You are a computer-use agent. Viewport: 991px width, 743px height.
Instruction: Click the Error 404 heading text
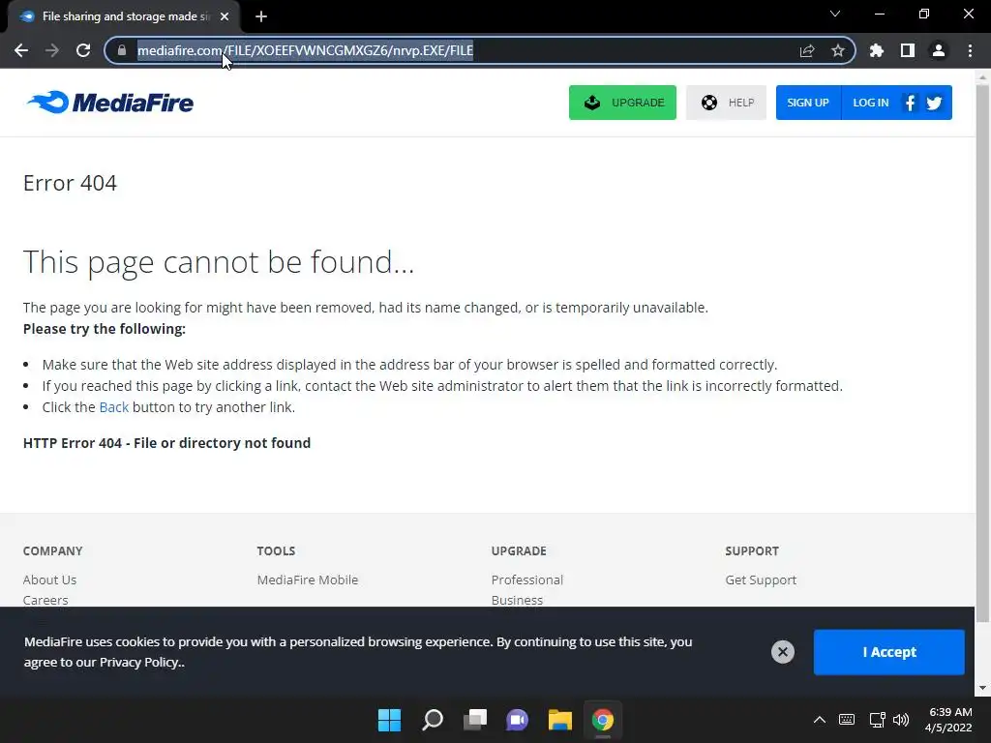point(70,183)
